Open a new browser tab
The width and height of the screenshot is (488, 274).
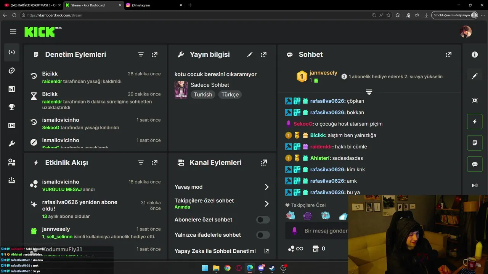coord(190,5)
